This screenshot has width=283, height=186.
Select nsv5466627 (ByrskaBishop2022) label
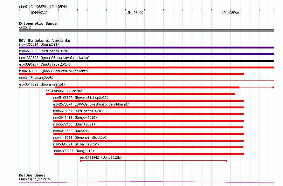point(81,98)
